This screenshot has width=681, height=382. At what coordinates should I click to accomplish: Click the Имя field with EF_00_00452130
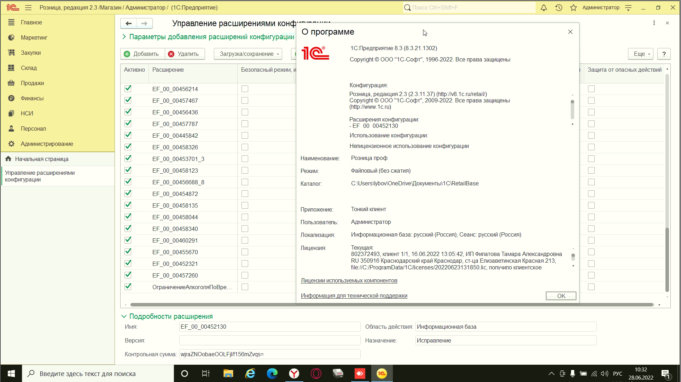pos(270,327)
